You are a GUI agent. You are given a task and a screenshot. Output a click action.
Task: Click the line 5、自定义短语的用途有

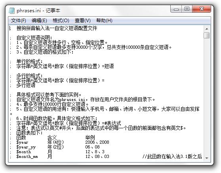tap(108, 109)
